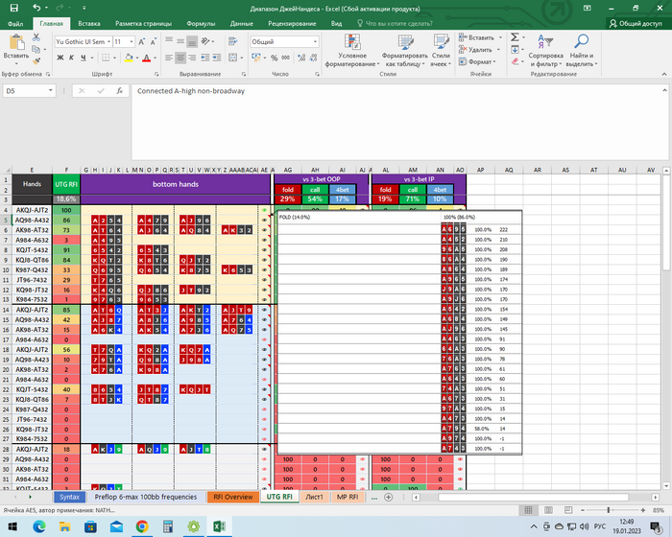Undo the last action
672x537 pixels.
pyautogui.click(x=36, y=8)
